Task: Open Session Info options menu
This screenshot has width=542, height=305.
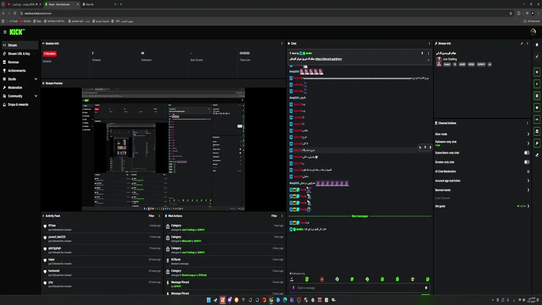Action: tap(282, 43)
